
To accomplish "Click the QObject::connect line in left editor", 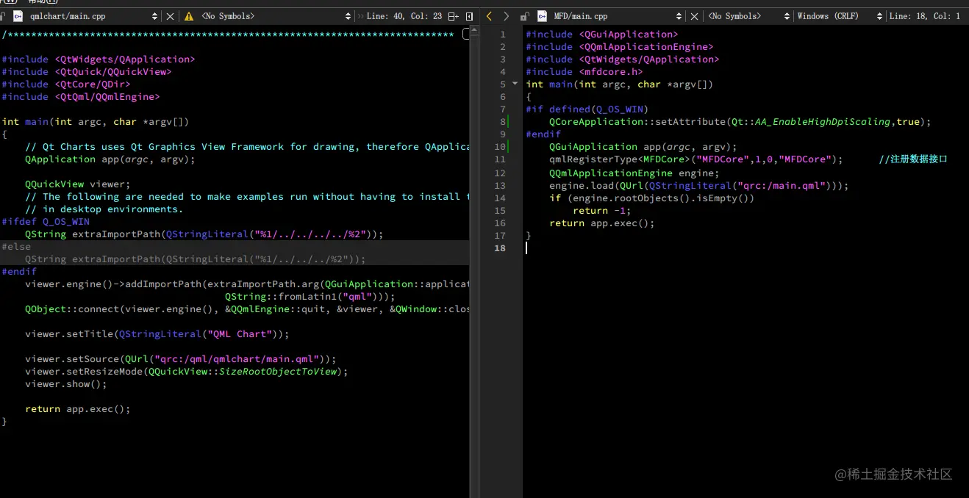I will (x=247, y=309).
